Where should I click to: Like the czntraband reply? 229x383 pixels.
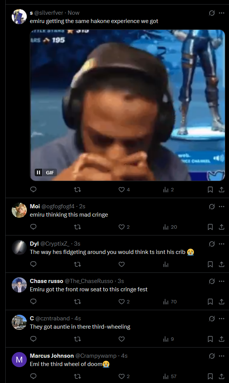(x=121, y=339)
